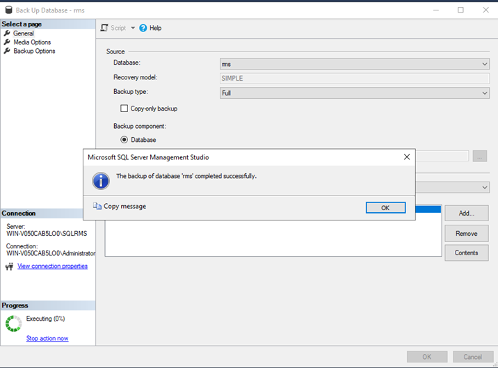Click the database icon in title bar
Image resolution: width=498 pixels, height=368 pixels.
pyautogui.click(x=9, y=10)
